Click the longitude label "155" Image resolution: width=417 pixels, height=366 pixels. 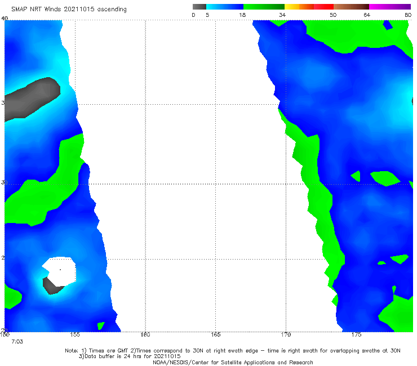coord(75,334)
